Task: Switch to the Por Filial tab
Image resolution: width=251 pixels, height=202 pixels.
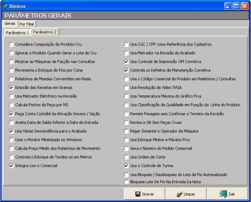Action: tap(28, 24)
